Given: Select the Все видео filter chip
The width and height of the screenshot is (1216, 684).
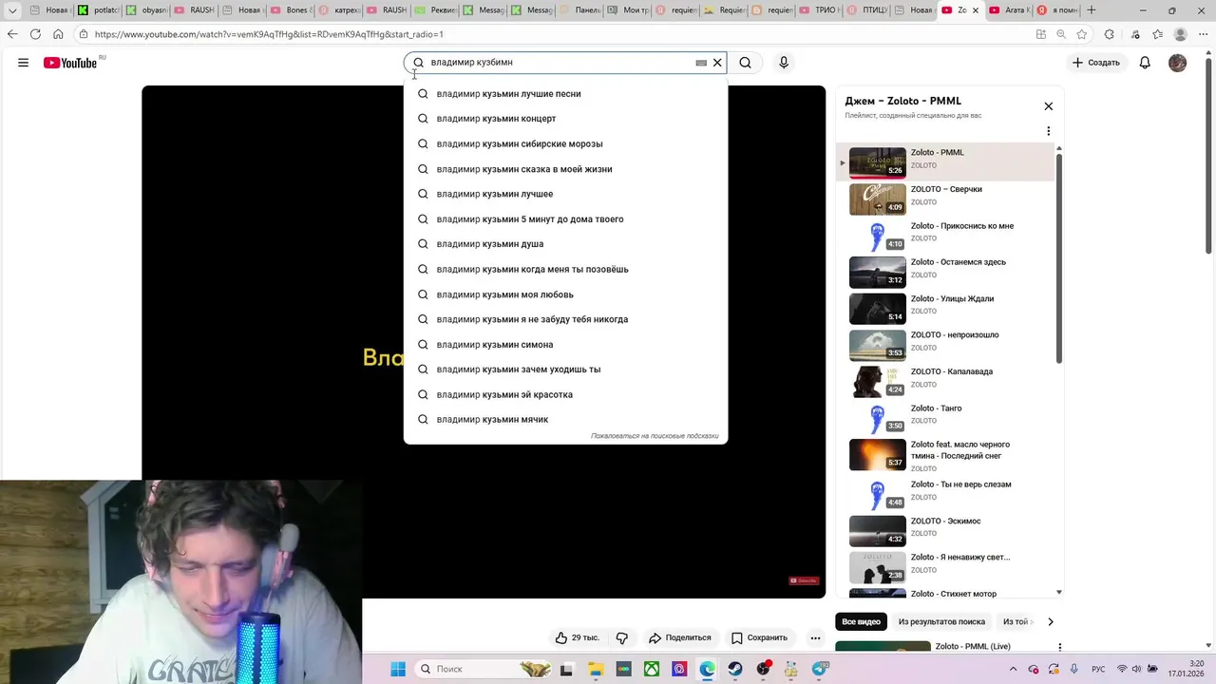Looking at the screenshot, I should pos(862,621).
